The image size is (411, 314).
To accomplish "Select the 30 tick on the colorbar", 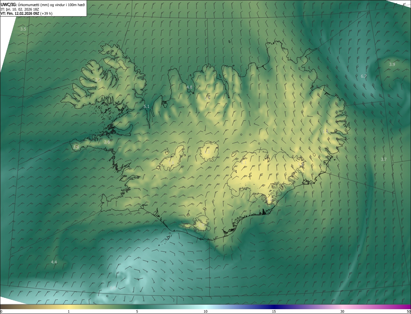I will coord(342,311).
